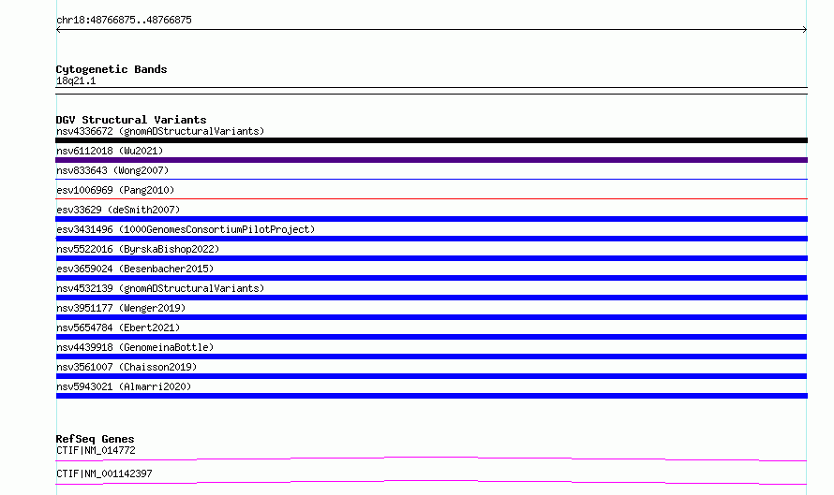Click the blue bar under nsv4532139
Viewport: 834px width, 495px height.
click(x=431, y=298)
